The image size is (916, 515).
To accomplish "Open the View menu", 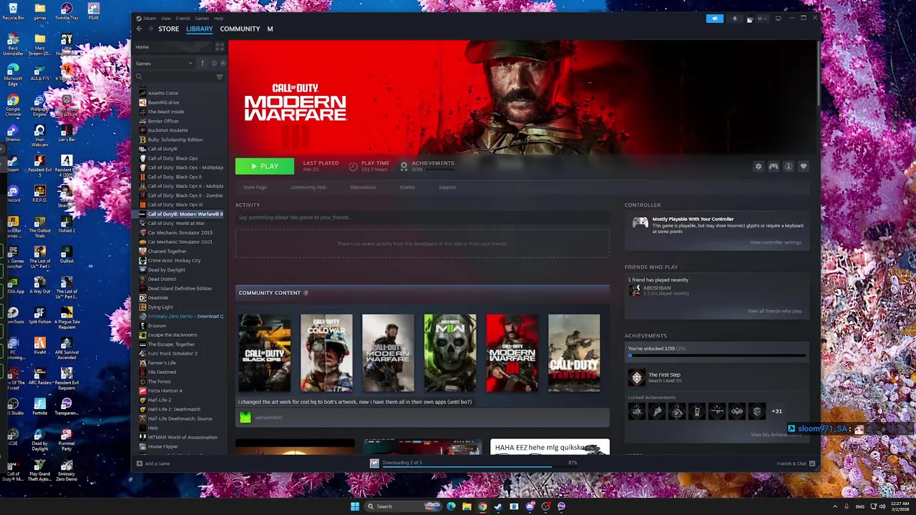I will (x=166, y=18).
